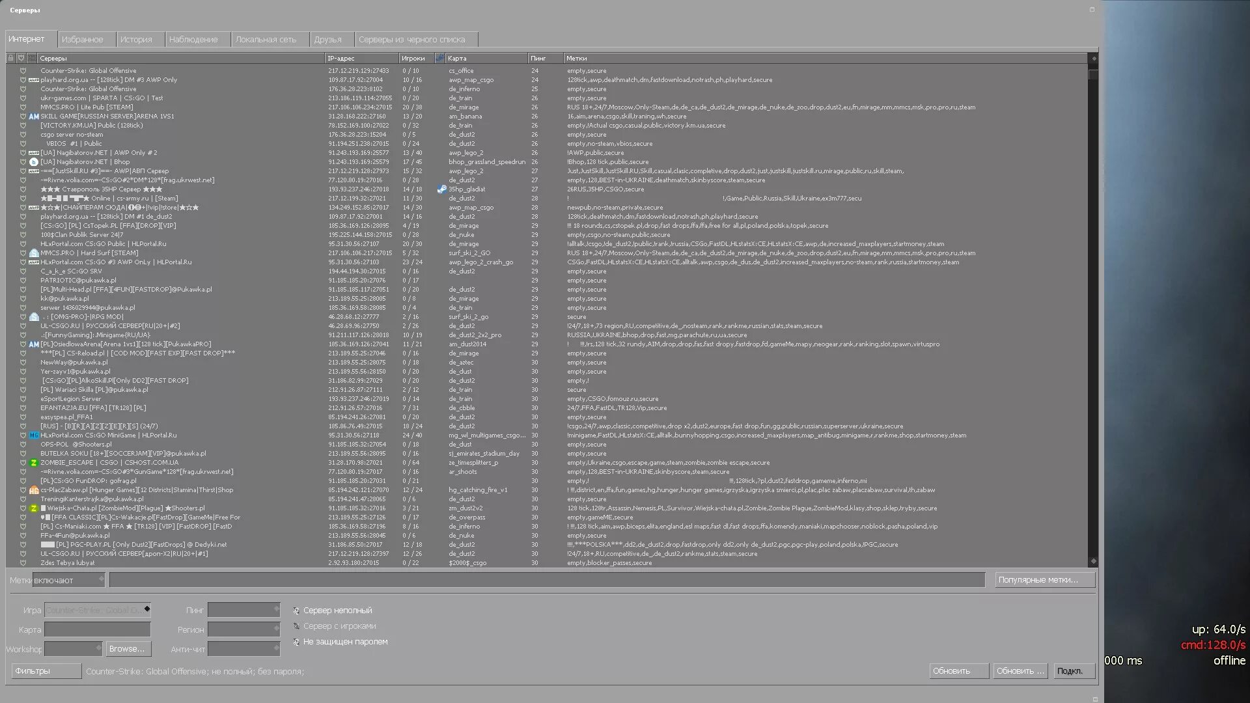Expand the Игра game filter dropdown
1250x703 pixels.
pos(145,611)
